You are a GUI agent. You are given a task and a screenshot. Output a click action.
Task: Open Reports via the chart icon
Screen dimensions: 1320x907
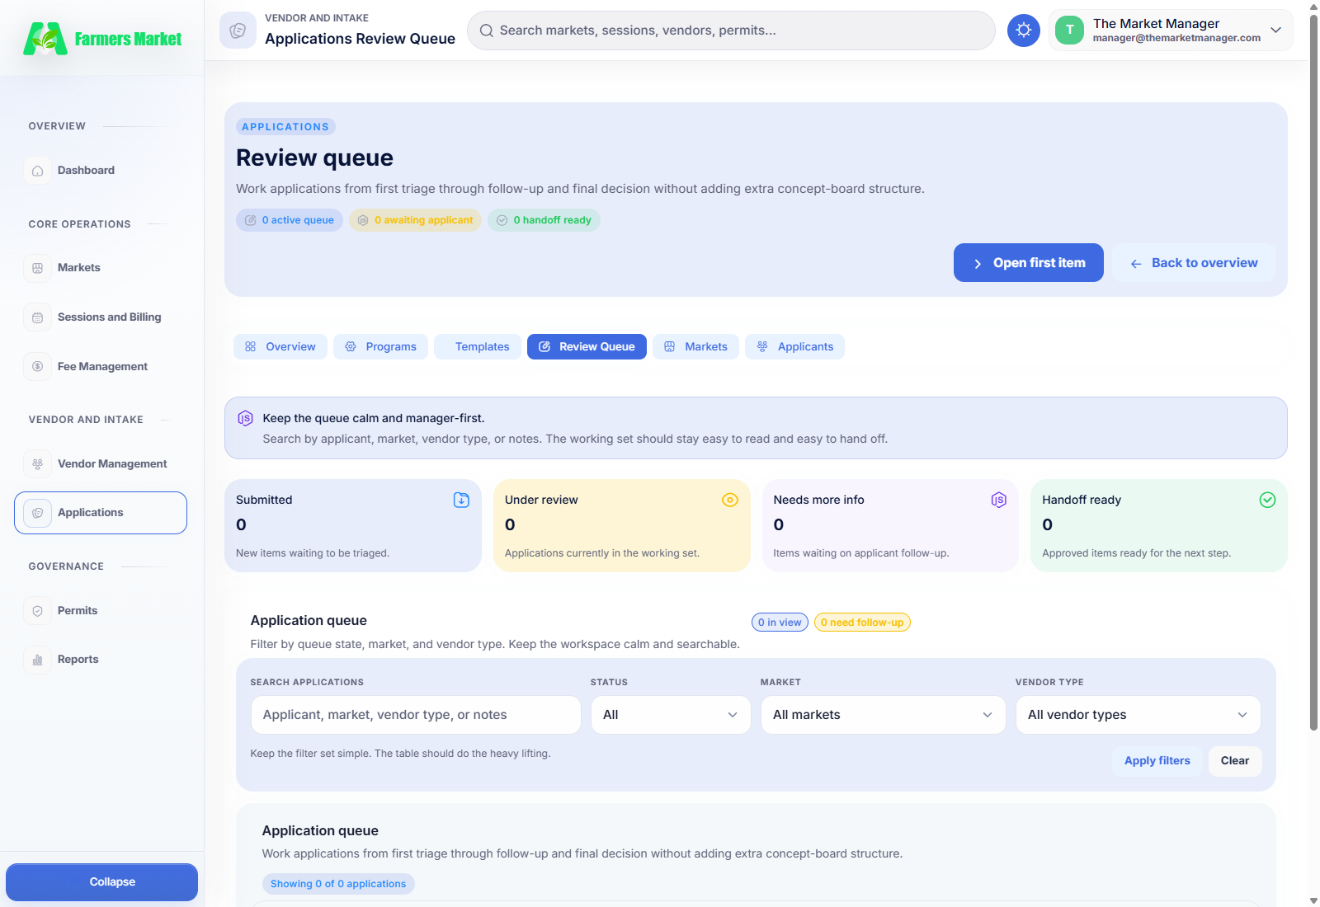tap(37, 659)
